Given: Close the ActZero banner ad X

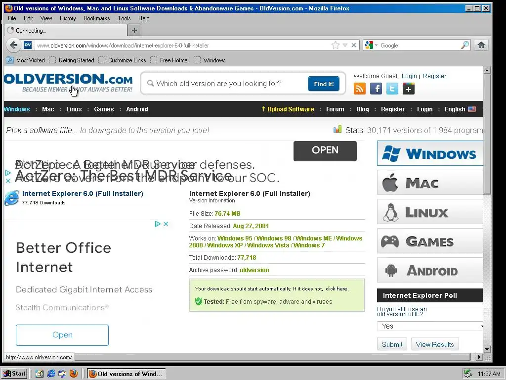Looking at the screenshot, I should point(8,181).
